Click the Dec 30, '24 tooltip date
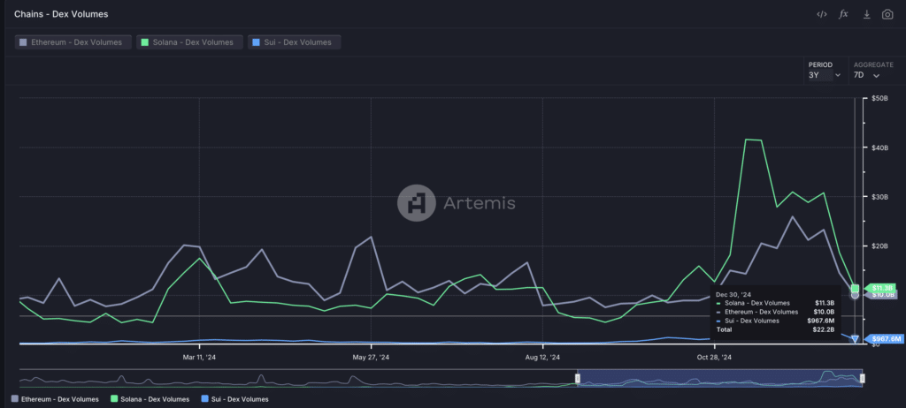906x408 pixels. [732, 294]
